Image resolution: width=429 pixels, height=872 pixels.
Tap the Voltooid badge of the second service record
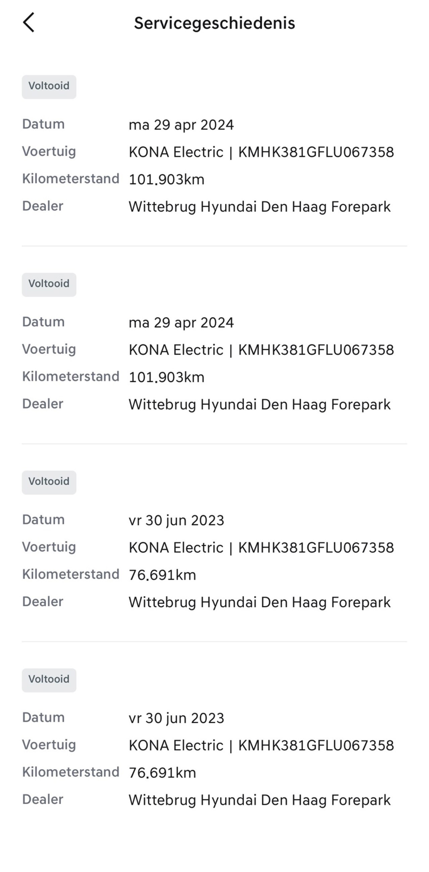tap(49, 285)
